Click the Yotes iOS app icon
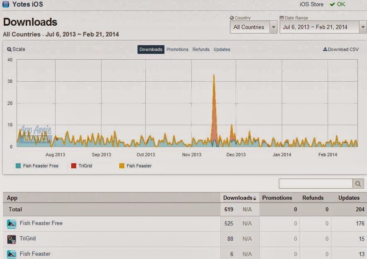This screenshot has width=367, height=259. 6,4
